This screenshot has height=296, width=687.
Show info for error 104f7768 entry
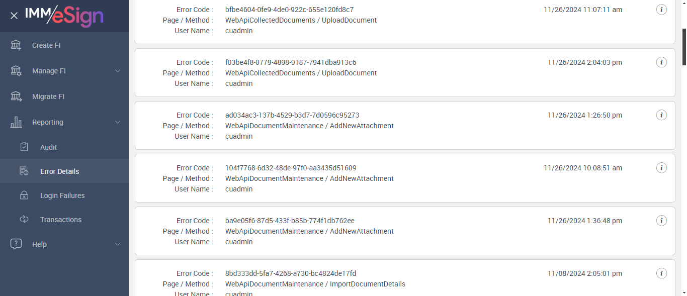662,168
